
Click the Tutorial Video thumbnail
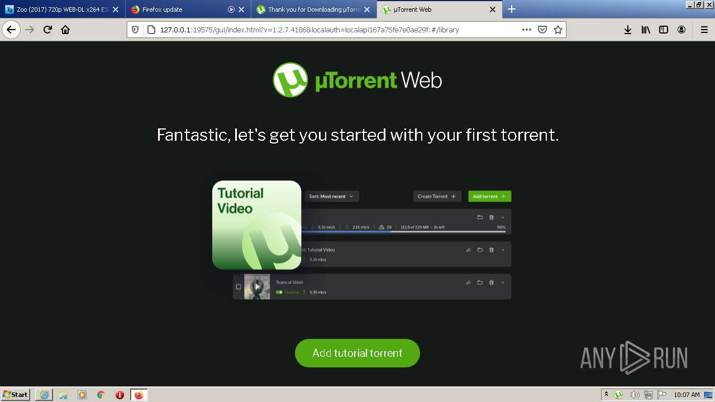point(257,225)
